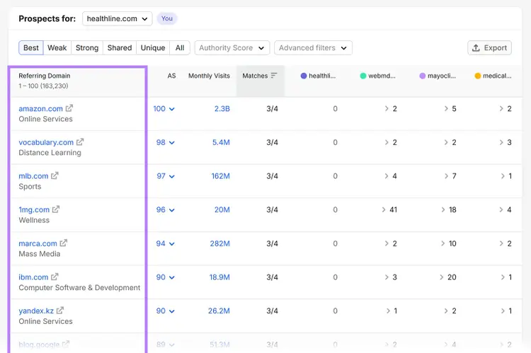Click the green webmd column color dot
Viewport: 531px width, 353px height.
(x=363, y=76)
